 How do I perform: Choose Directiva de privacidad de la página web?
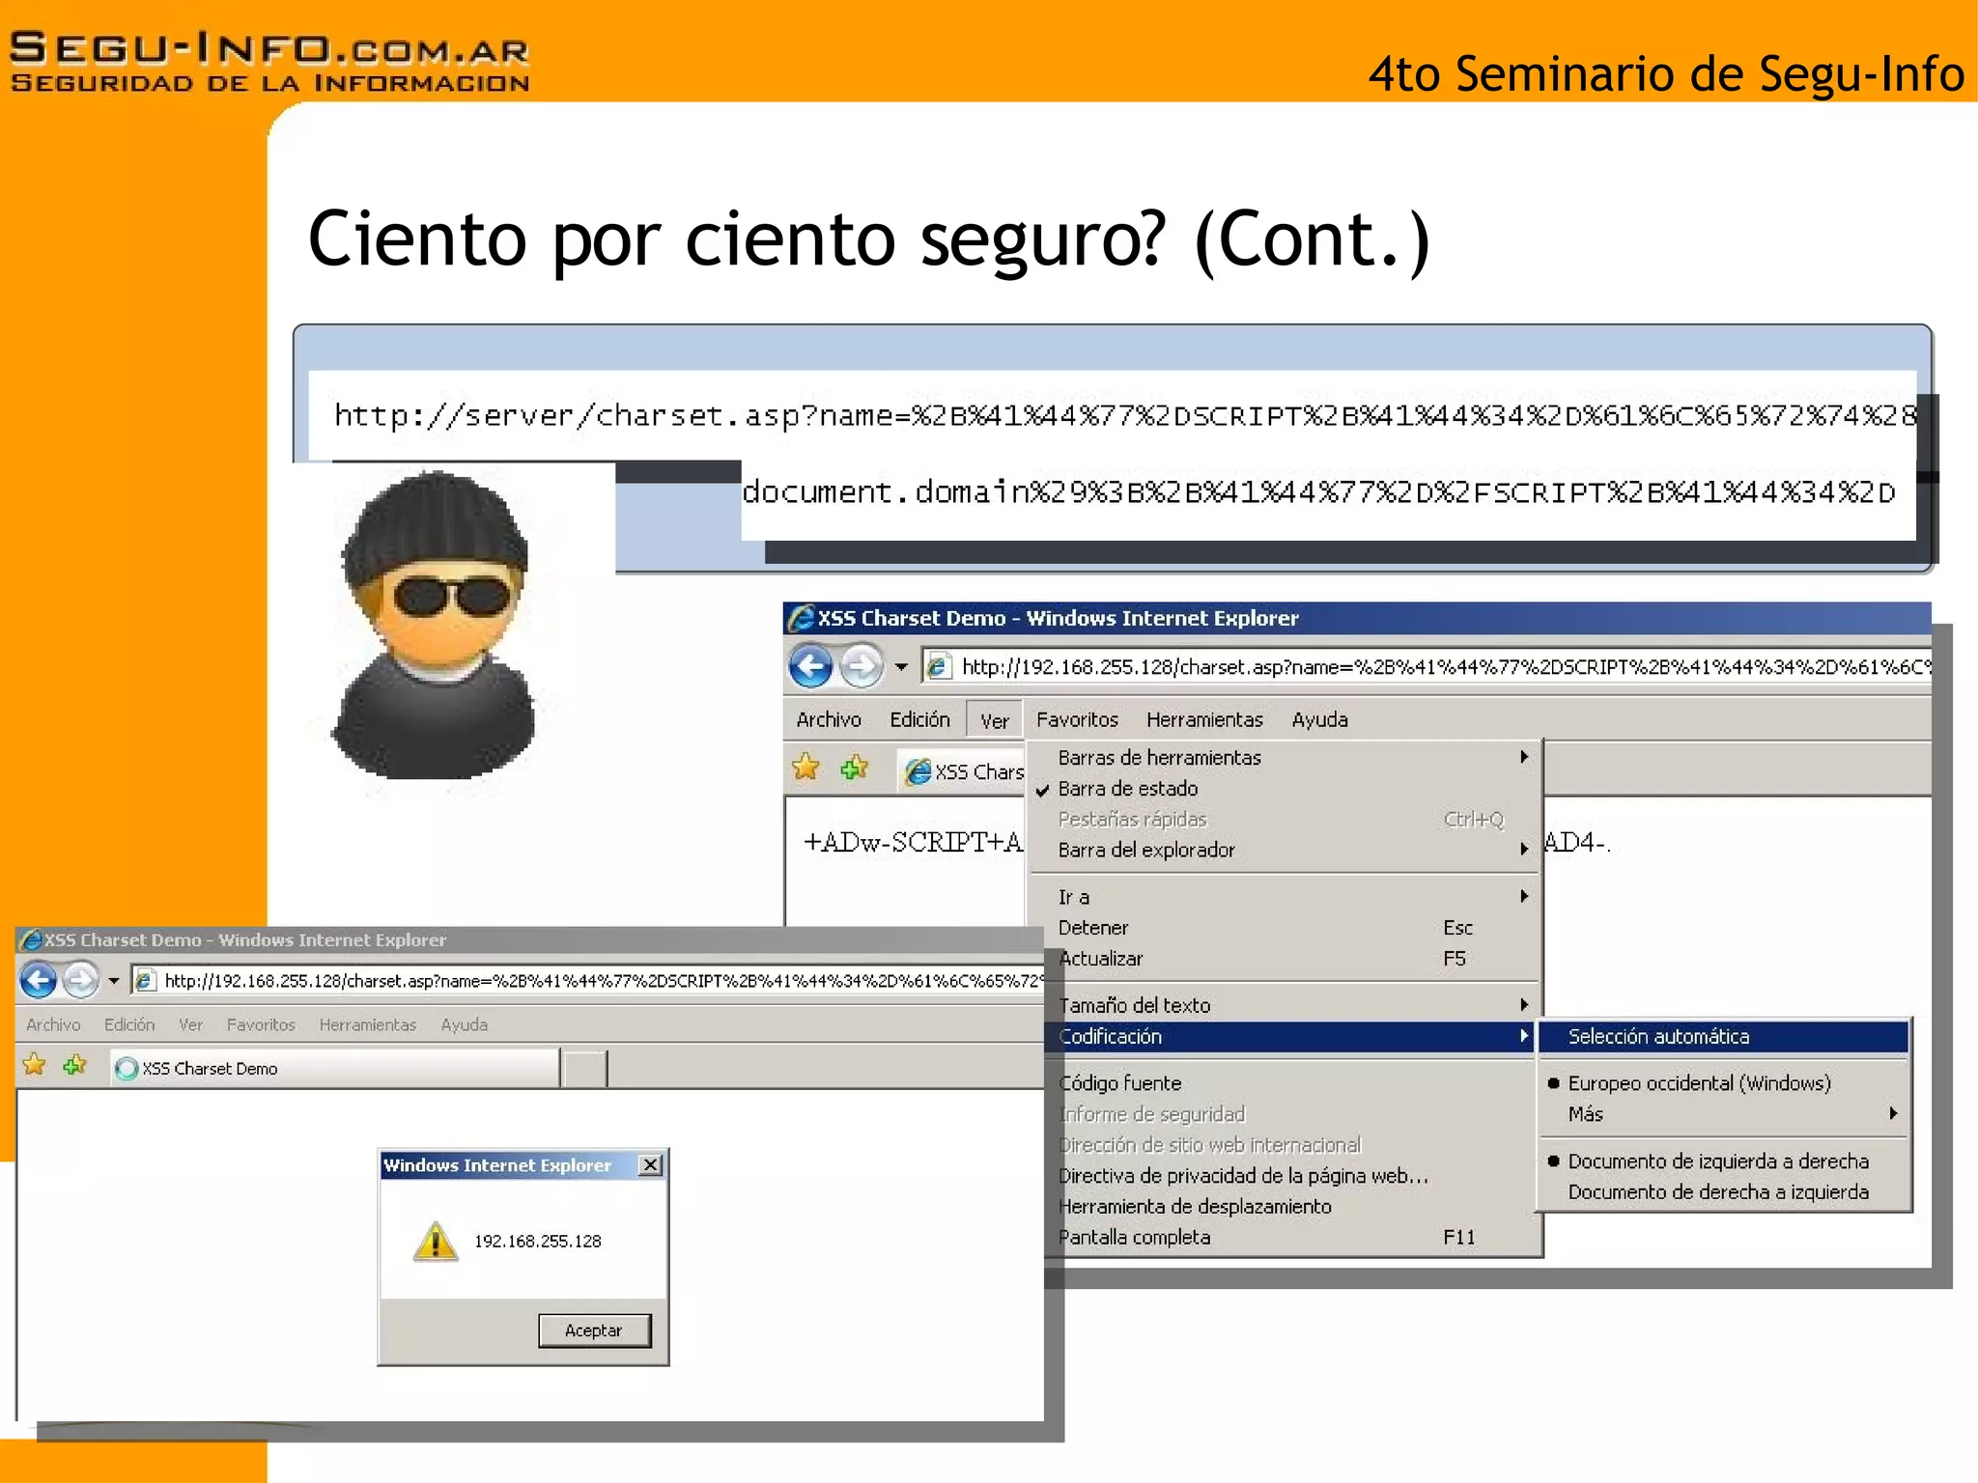[1291, 1176]
